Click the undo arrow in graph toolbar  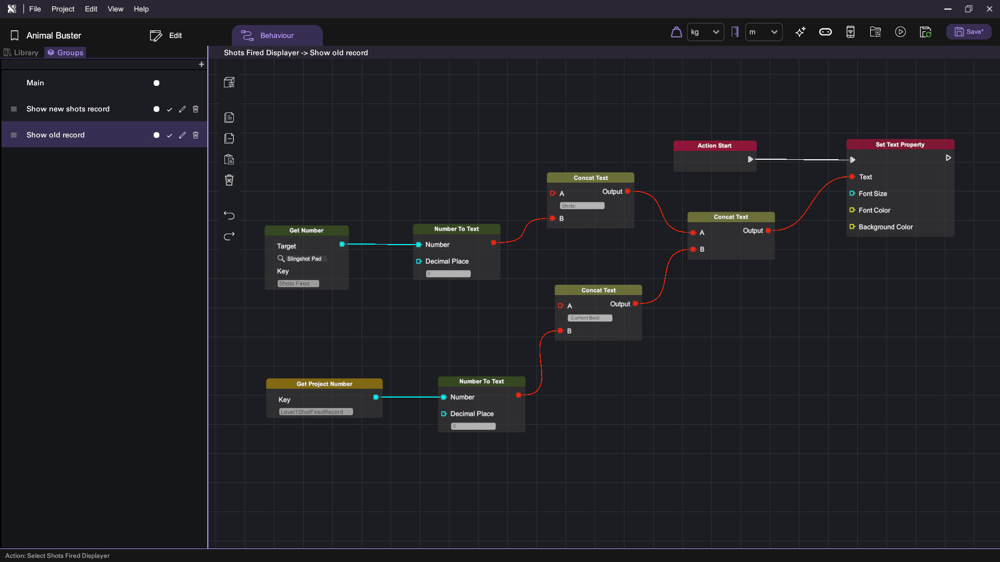coord(229,215)
